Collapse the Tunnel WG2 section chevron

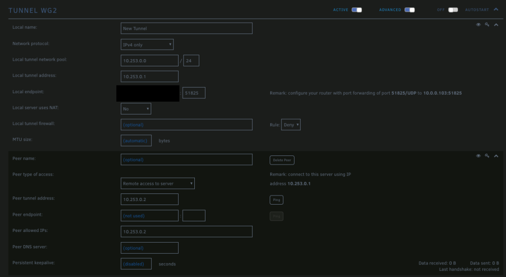[496, 9]
